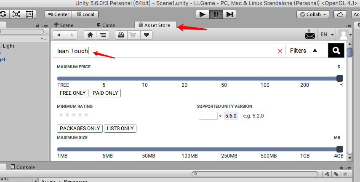
Task: Switch to the Game tab
Action: (x=106, y=25)
